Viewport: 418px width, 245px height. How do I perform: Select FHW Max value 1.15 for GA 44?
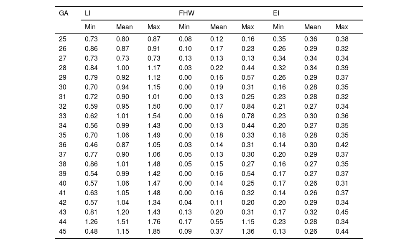pyautogui.click(x=248, y=222)
